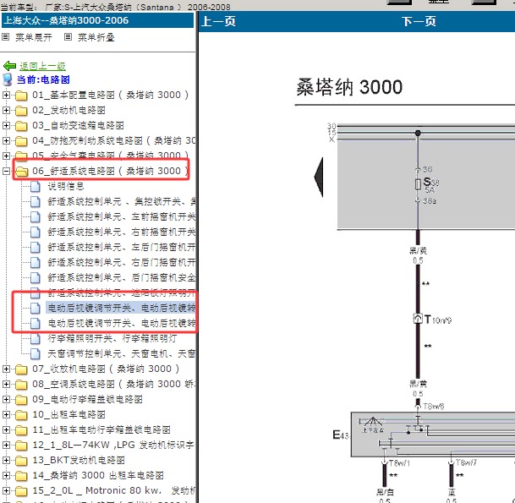Open 舒适系统控制单元、右后门摇窗机 diagram

coord(121,262)
